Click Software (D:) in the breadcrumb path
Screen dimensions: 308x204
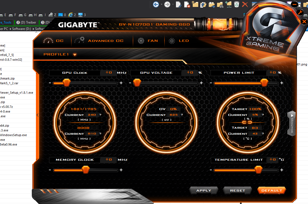(x=22, y=29)
